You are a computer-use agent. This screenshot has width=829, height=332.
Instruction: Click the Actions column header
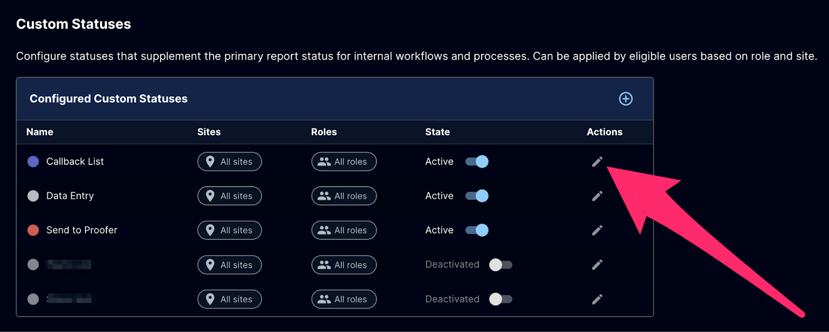tap(605, 132)
